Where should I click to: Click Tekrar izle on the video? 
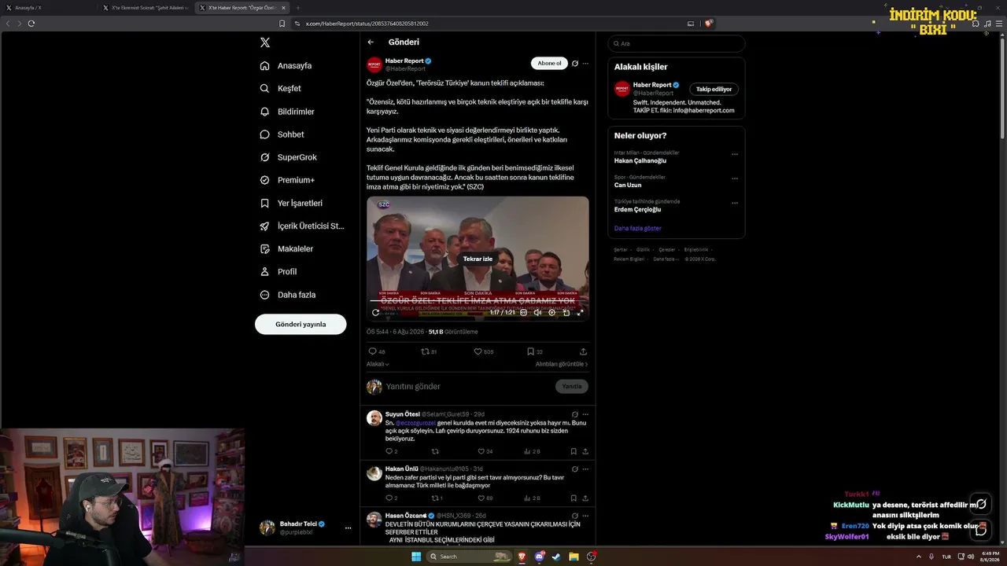[478, 259]
